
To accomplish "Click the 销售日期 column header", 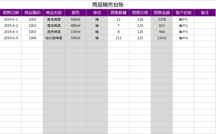I will click(x=11, y=13).
